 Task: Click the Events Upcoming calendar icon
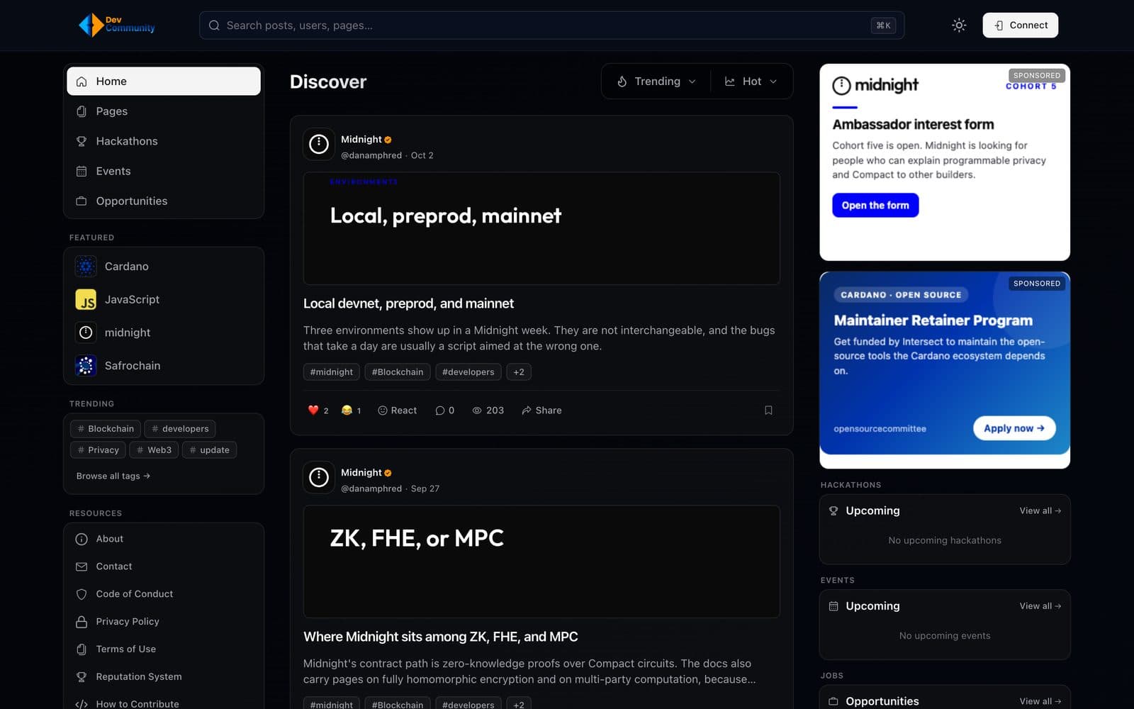(833, 606)
